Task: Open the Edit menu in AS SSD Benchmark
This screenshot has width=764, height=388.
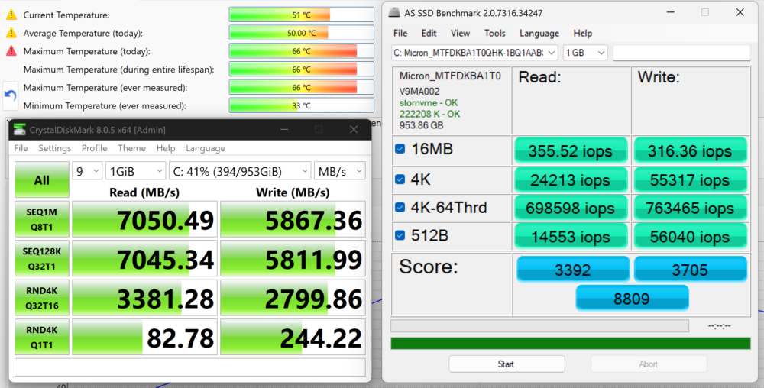Action: click(429, 33)
